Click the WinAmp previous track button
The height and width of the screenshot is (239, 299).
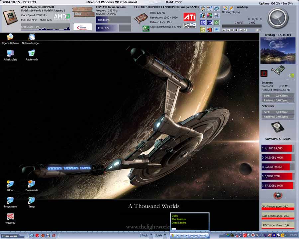tap(224, 30)
